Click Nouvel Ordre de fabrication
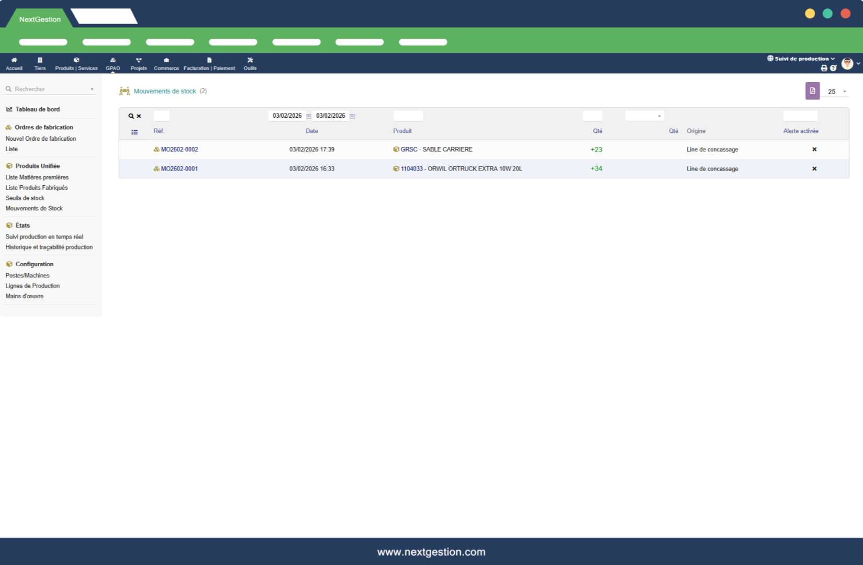The width and height of the screenshot is (863, 565). (41, 139)
